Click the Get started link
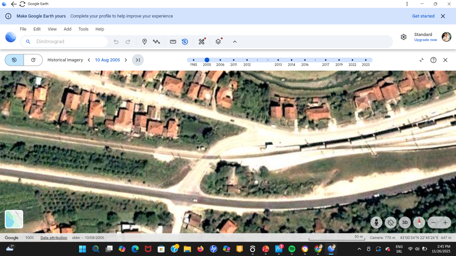The image size is (456, 256). click(x=423, y=16)
